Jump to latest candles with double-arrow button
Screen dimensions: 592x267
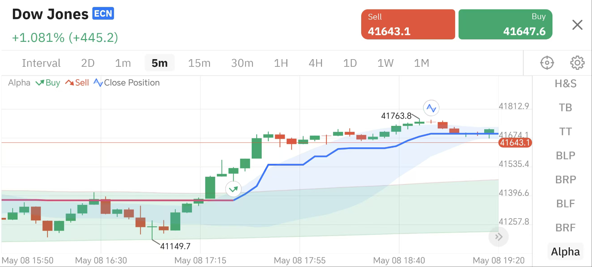(x=498, y=237)
